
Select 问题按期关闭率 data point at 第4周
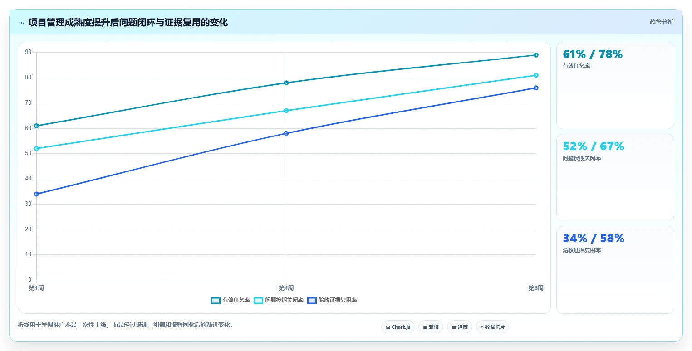tap(286, 111)
